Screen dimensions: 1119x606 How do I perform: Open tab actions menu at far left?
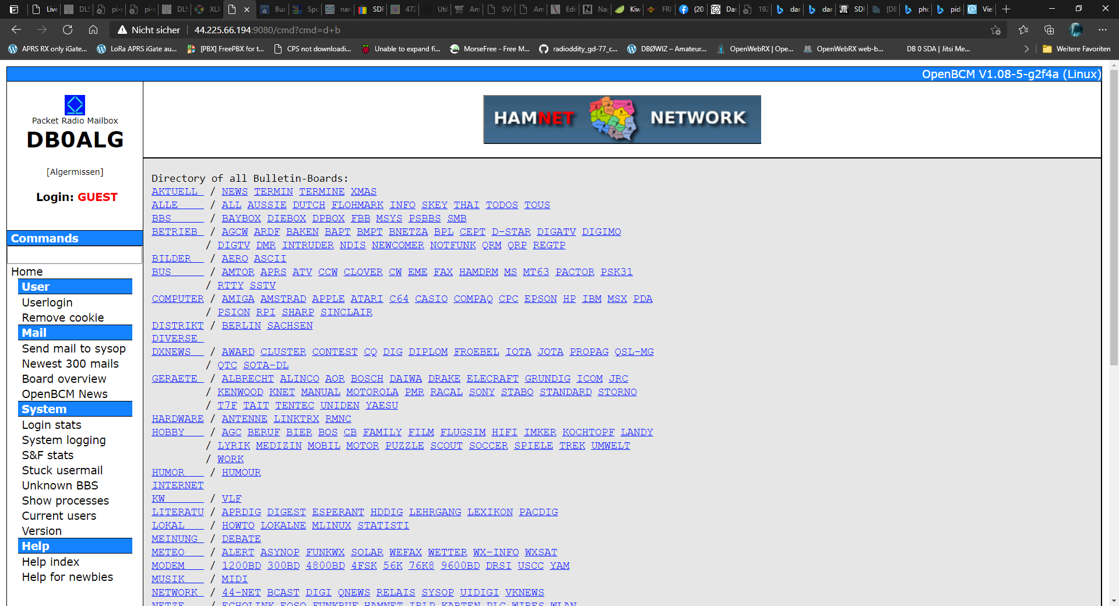[14, 9]
